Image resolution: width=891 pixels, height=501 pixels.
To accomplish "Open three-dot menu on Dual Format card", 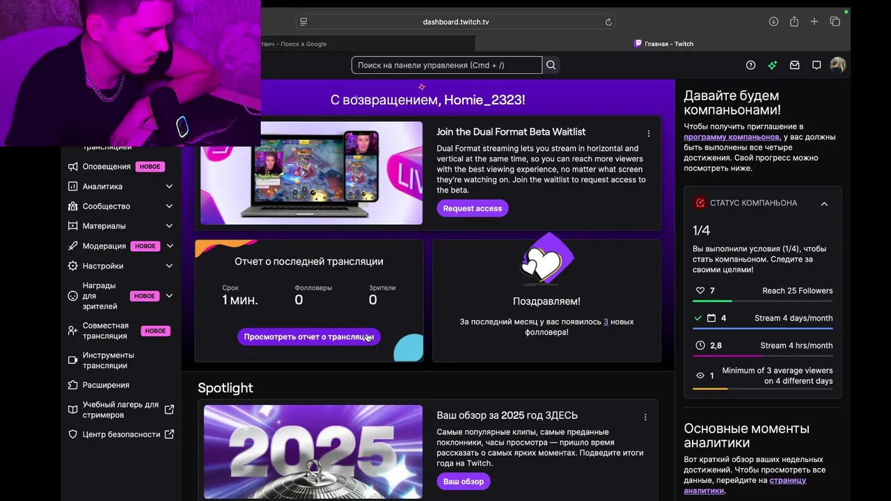I will (649, 134).
